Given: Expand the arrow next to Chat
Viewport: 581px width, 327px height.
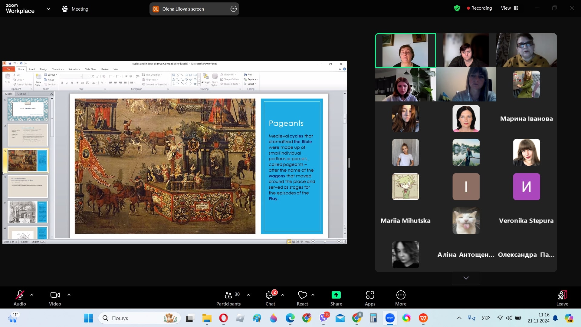Looking at the screenshot, I should point(283,295).
